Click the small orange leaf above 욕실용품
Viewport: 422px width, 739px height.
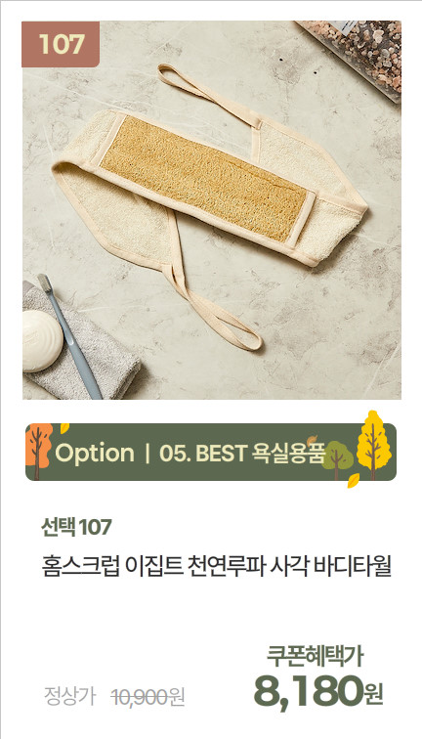[x=313, y=441]
